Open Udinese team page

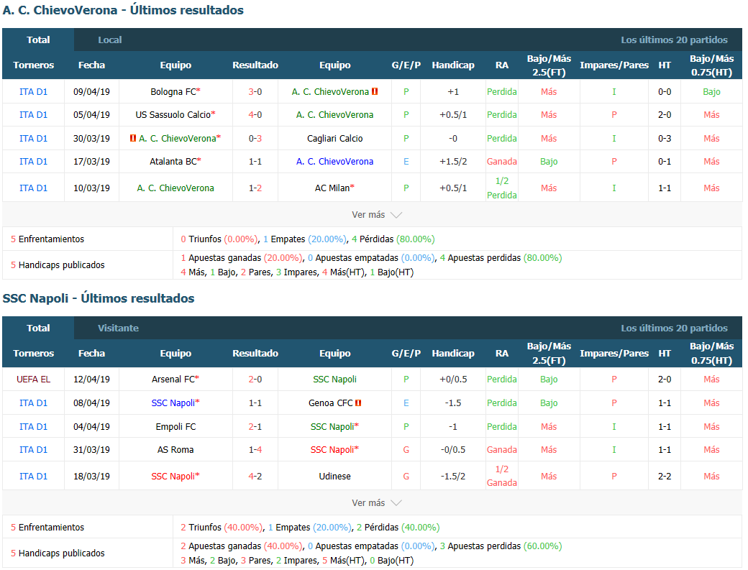pyautogui.click(x=335, y=476)
